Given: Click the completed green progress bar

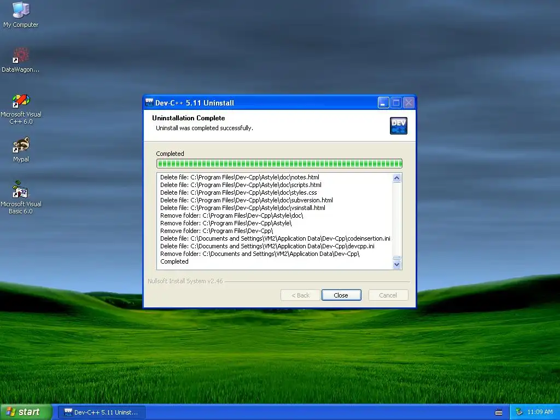Looking at the screenshot, I should (279, 164).
